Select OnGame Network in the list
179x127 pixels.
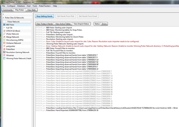tap(17, 43)
